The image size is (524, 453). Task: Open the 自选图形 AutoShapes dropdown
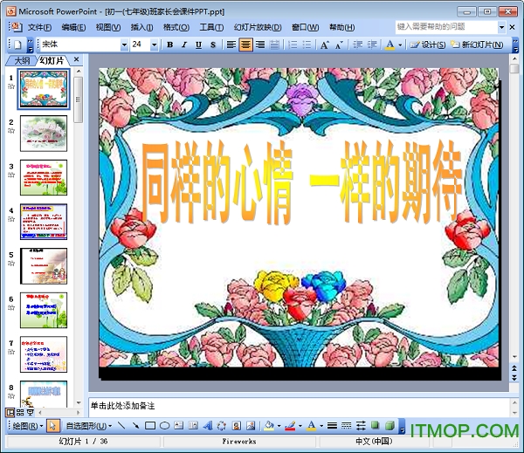pos(88,426)
